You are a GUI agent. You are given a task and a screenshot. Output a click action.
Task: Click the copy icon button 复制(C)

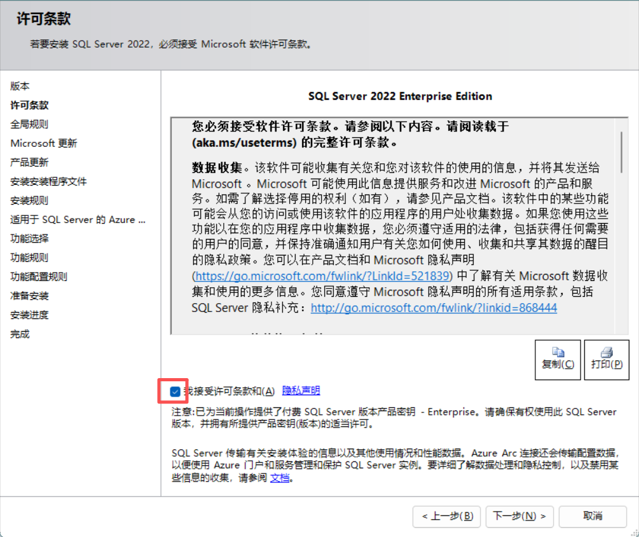pyautogui.click(x=558, y=360)
